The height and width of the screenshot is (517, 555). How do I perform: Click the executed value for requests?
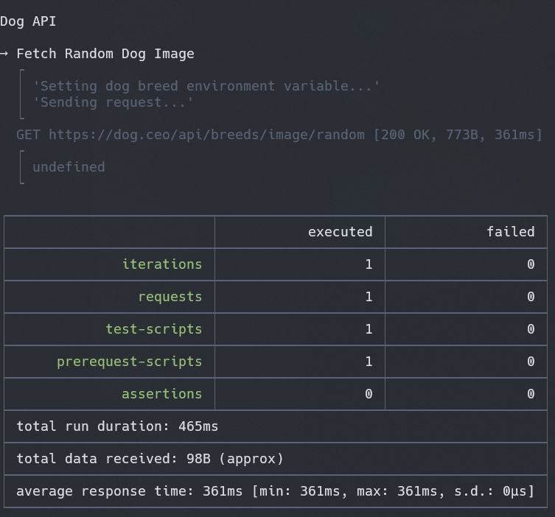(369, 297)
